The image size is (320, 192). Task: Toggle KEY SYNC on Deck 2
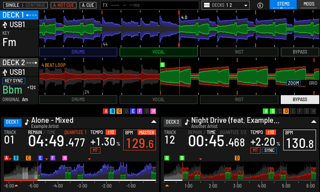(x=14, y=81)
